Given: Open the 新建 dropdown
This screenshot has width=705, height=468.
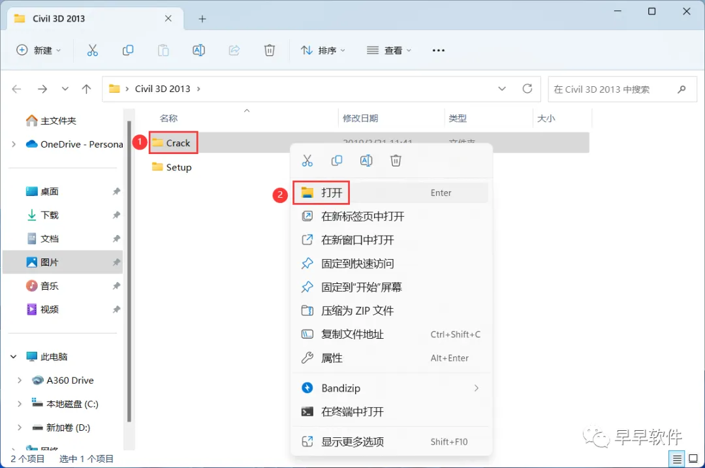Looking at the screenshot, I should pyautogui.click(x=39, y=50).
